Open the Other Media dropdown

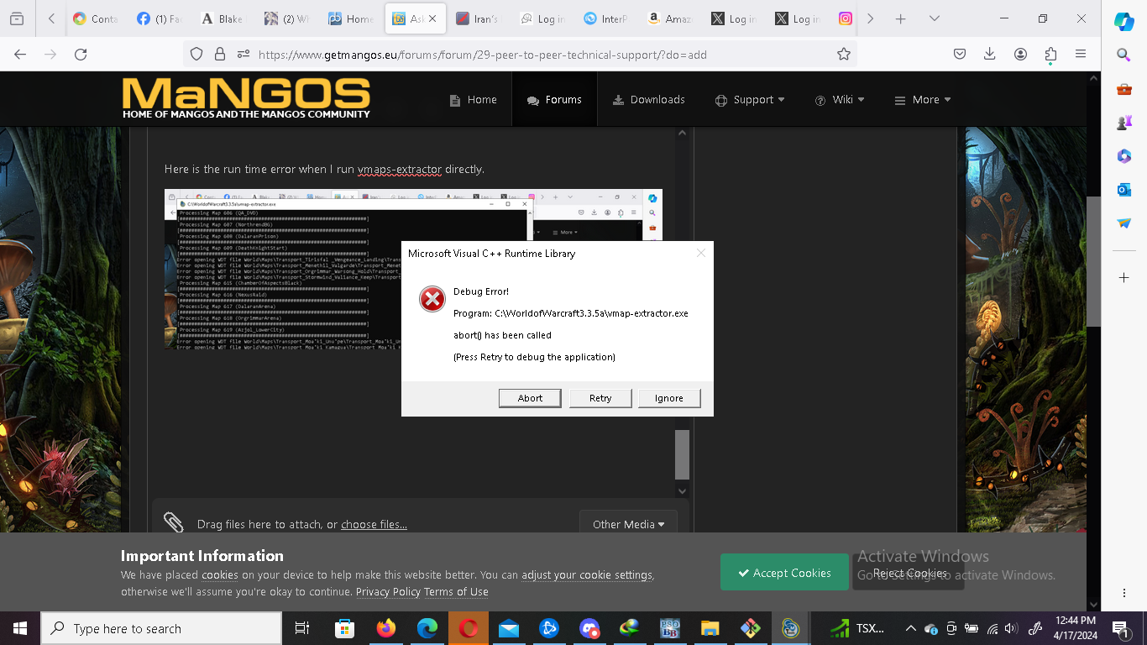(x=628, y=524)
